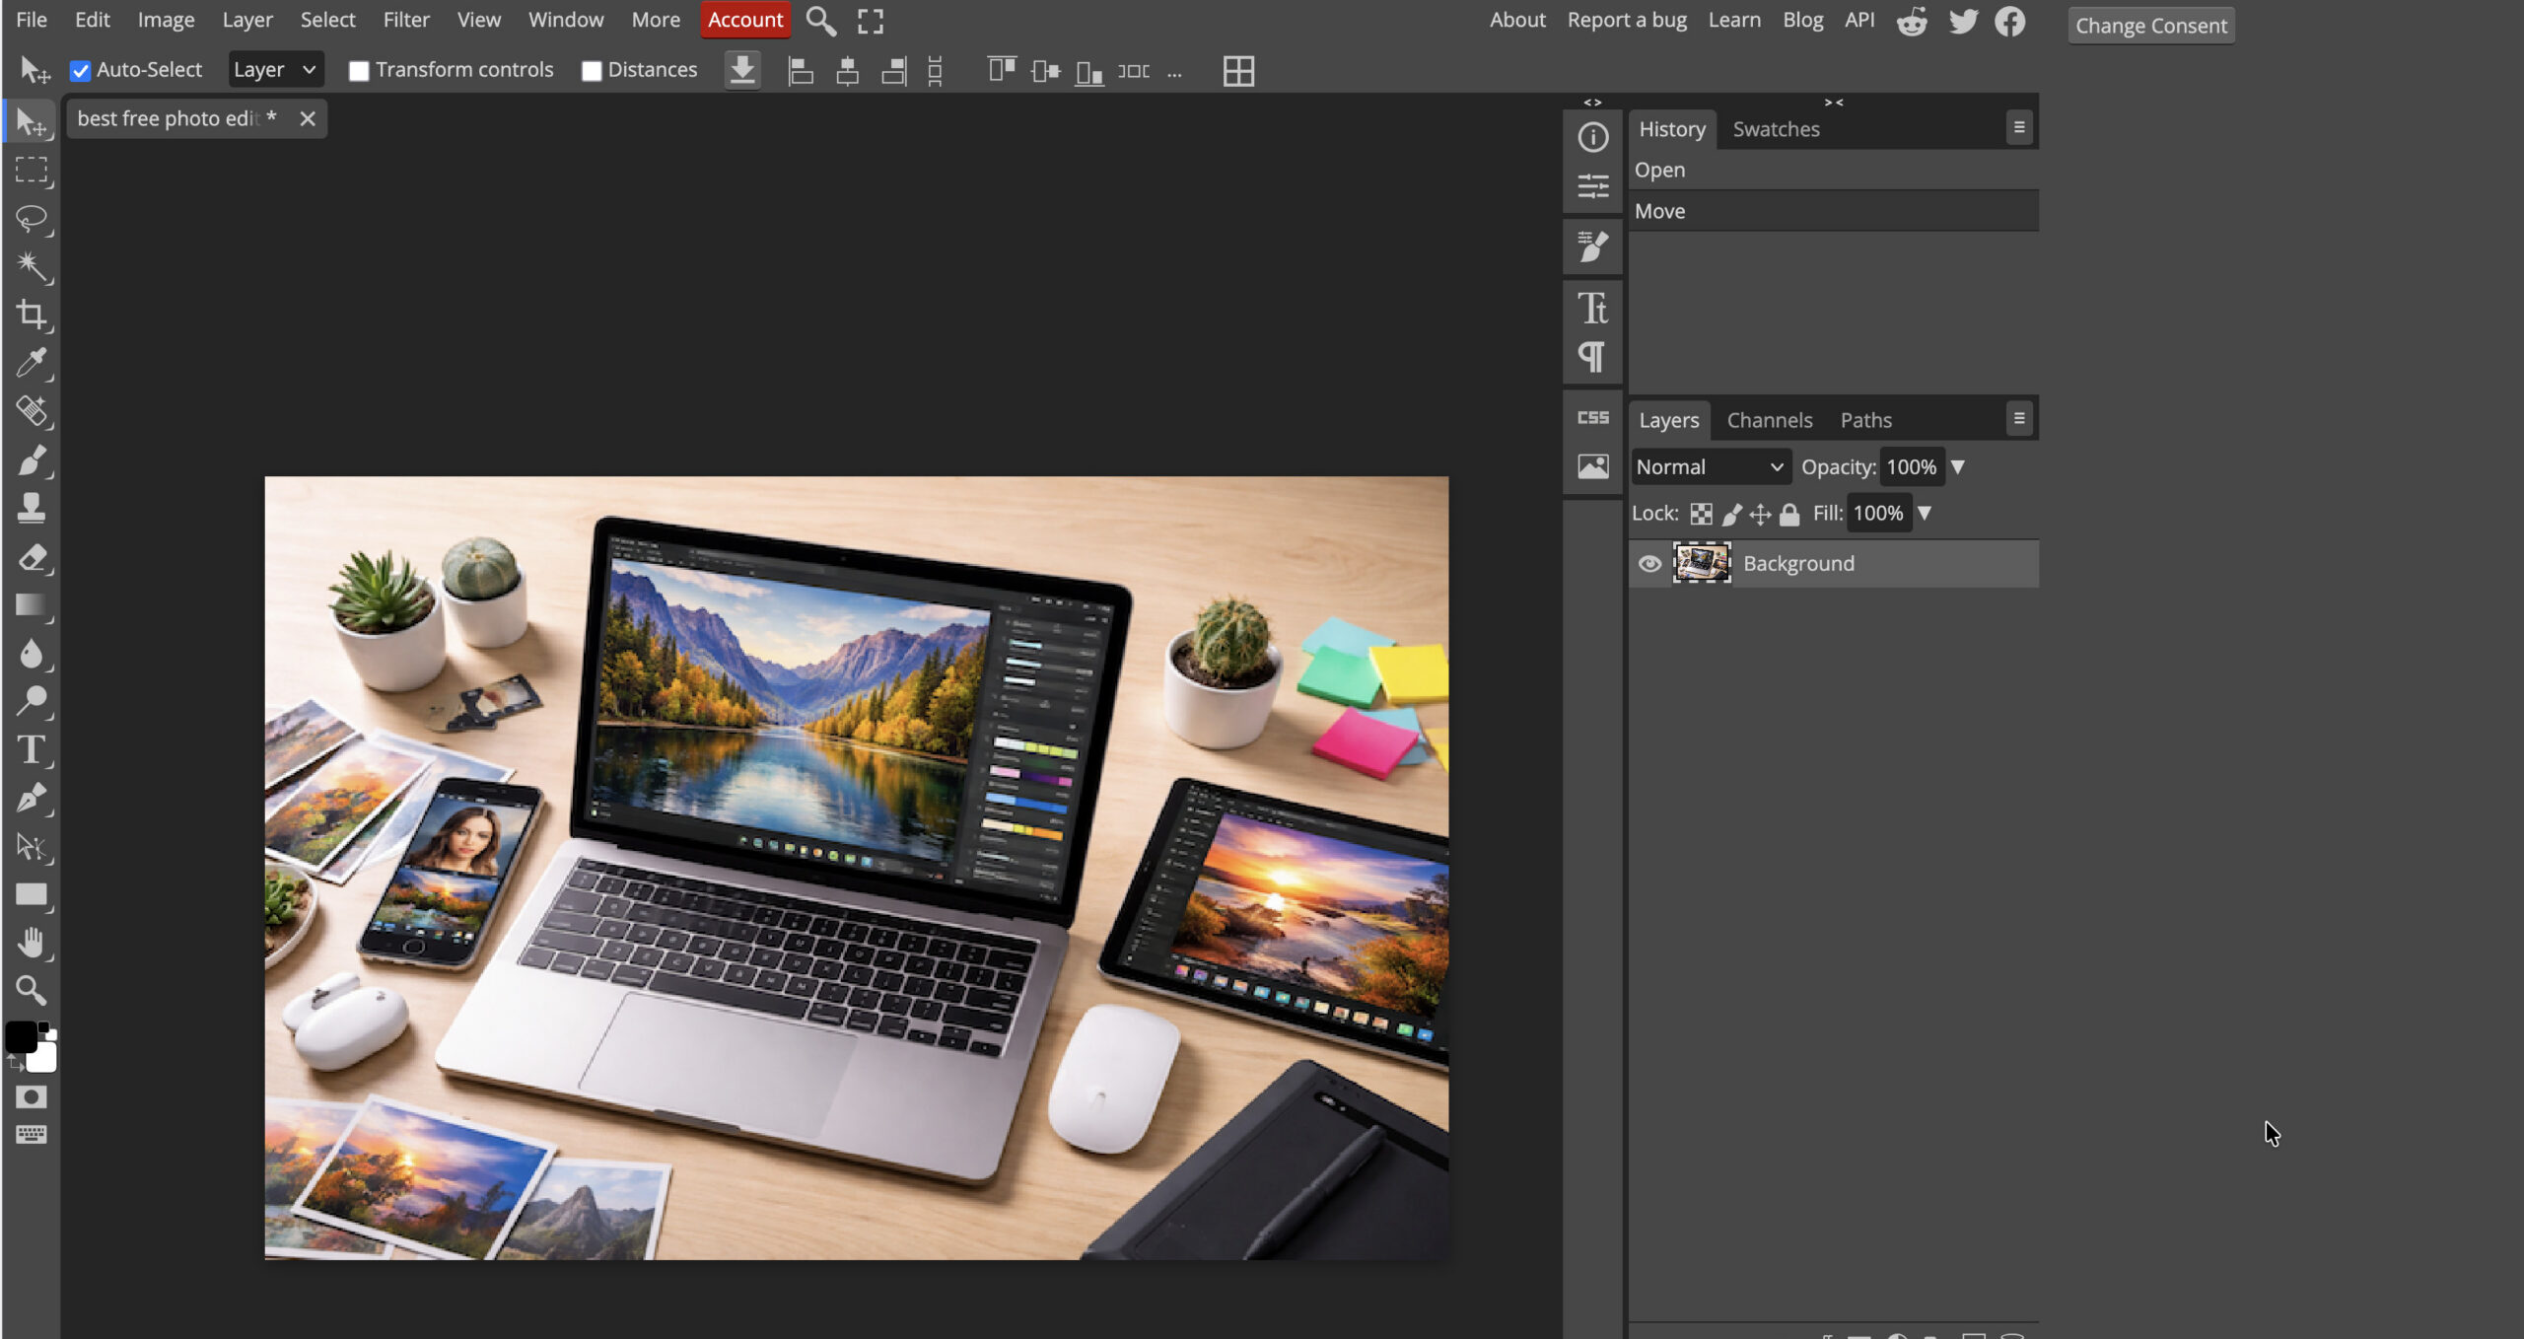The width and height of the screenshot is (2524, 1339).
Task: Click the Change Consent button
Action: pos(2149,25)
